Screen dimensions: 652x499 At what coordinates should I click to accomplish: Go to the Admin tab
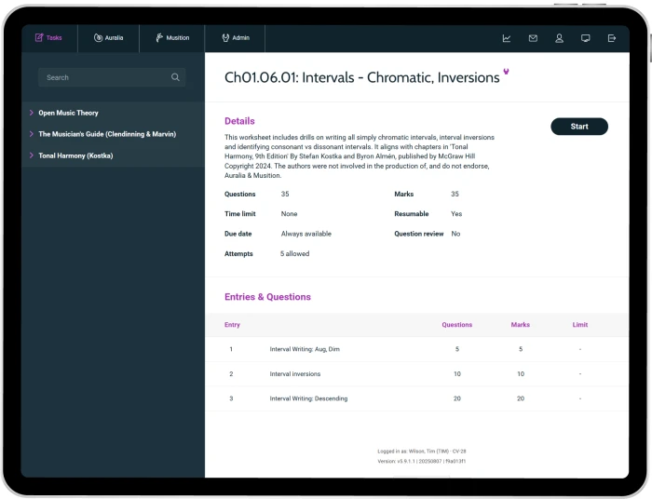(236, 38)
